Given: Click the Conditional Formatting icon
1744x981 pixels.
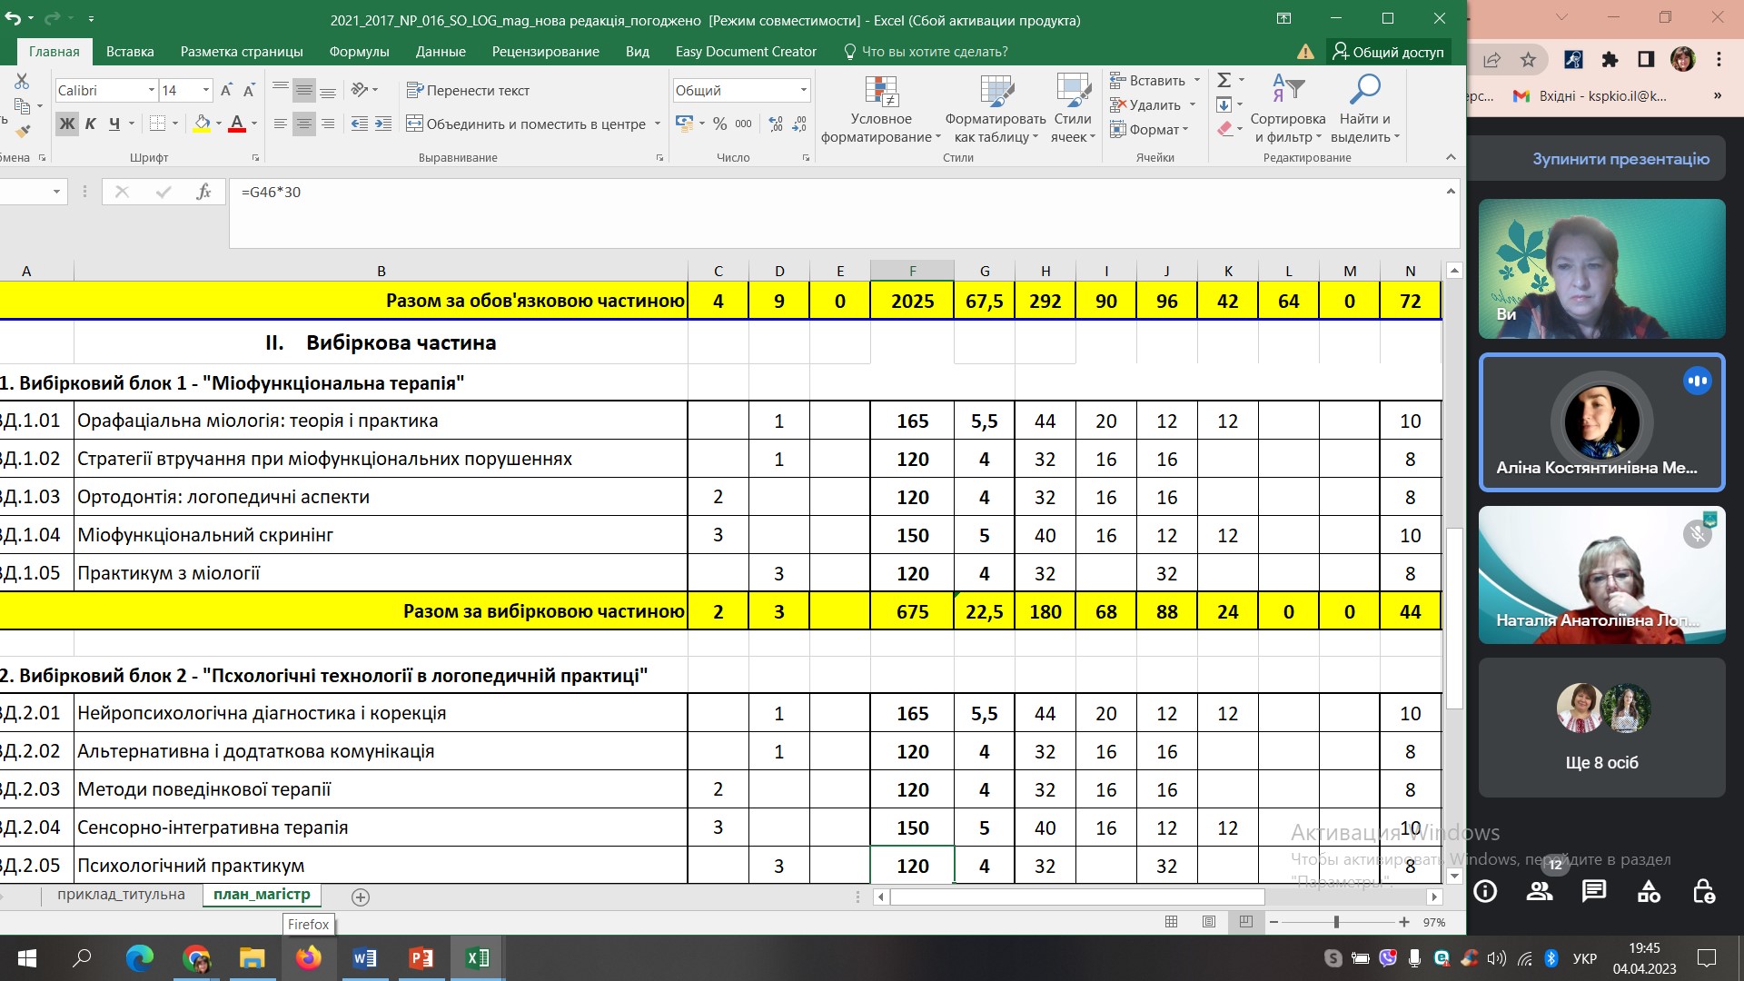Looking at the screenshot, I should pyautogui.click(x=880, y=92).
